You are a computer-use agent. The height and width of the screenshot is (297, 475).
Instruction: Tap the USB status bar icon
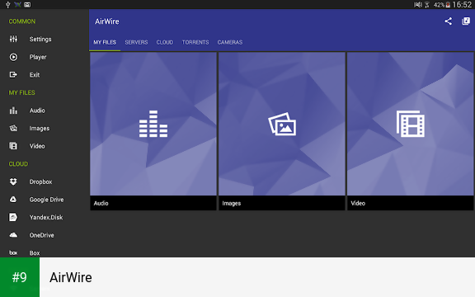[8, 5]
